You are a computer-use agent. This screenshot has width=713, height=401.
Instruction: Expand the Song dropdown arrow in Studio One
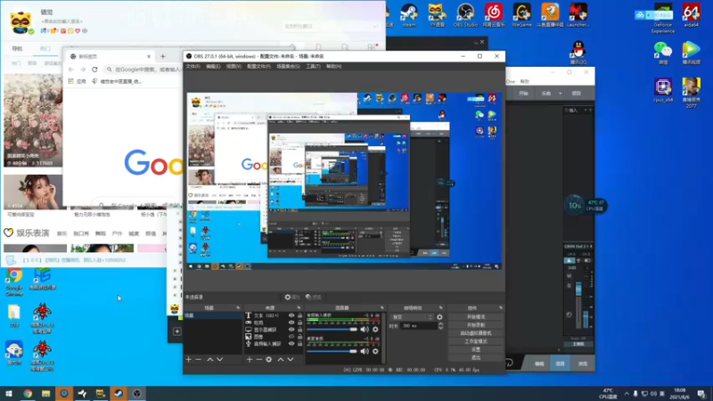click(x=561, y=94)
